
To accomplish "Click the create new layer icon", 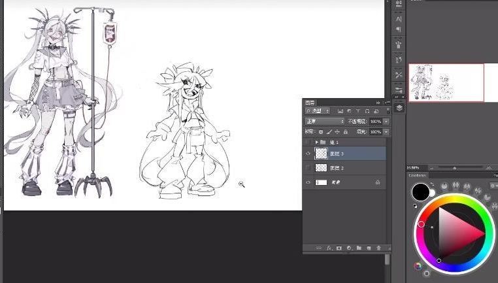I will 369,248.
